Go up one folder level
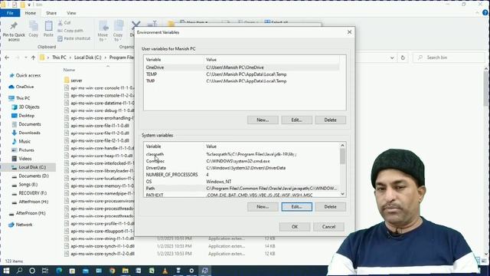The image size is (490, 276). (33, 58)
